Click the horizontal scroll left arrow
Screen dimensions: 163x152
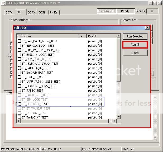click(19, 121)
